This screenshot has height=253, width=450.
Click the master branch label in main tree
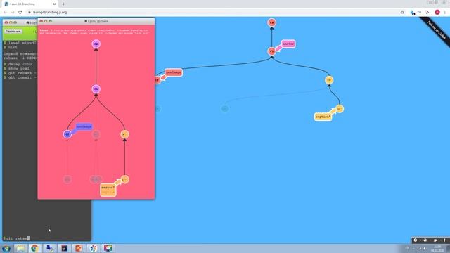coord(288,44)
